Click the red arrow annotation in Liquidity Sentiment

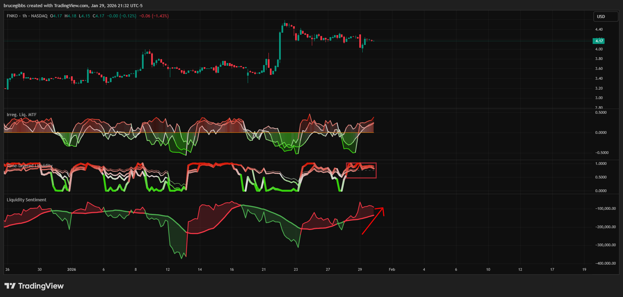point(373,221)
